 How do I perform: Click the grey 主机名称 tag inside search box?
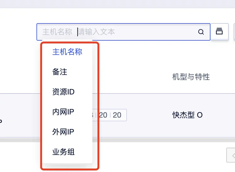coord(57,32)
